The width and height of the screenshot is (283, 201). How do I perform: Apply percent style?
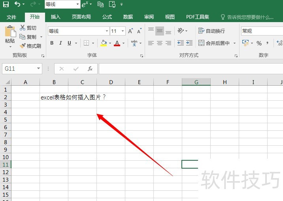[259, 43]
